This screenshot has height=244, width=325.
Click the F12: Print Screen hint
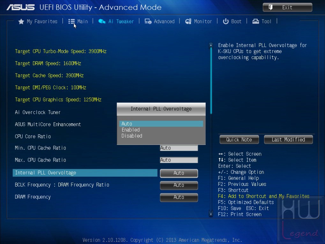click(x=240, y=214)
